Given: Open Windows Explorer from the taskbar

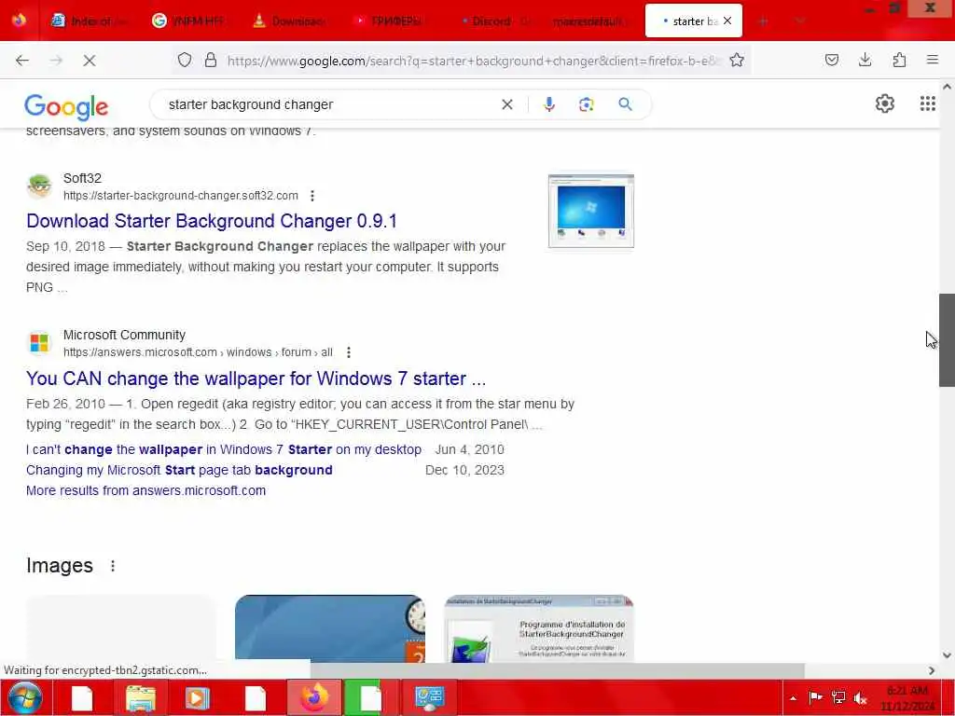Looking at the screenshot, I should pyautogui.click(x=141, y=698).
